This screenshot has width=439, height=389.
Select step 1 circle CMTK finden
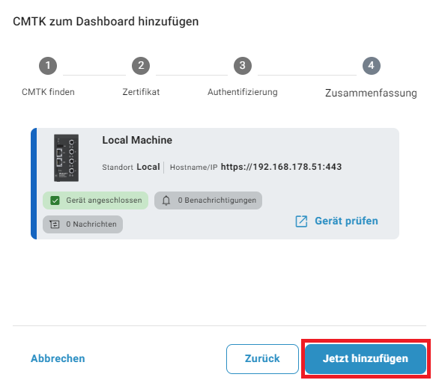(x=48, y=66)
